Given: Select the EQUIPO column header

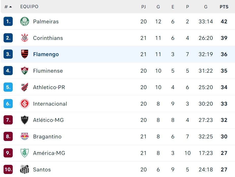Looking at the screenshot, I should point(29,7).
